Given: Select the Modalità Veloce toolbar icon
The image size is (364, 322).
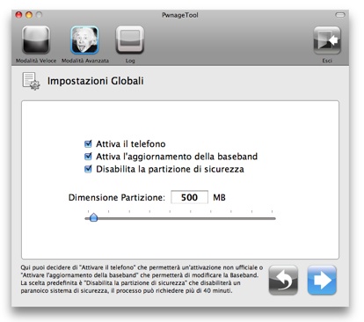Looking at the screenshot, I should [36, 40].
